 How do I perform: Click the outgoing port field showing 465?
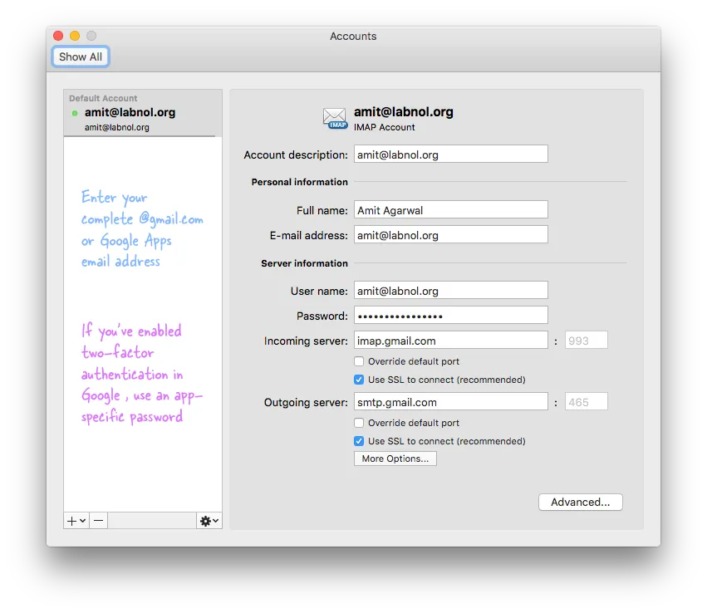pos(586,401)
